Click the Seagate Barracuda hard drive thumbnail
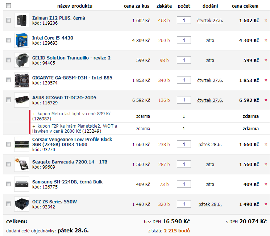Screen dimensions: 270x236 click(x=22, y=164)
